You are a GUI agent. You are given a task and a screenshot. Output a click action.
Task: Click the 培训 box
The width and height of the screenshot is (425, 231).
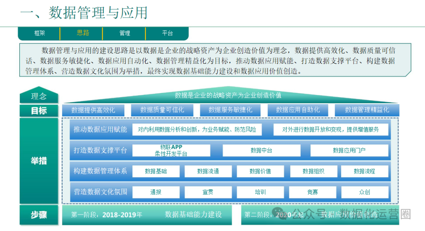point(260,192)
